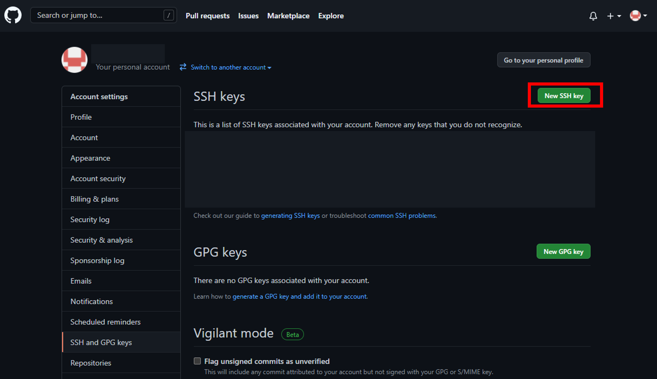Open the generating SSH keys guide link
657x379 pixels.
tap(291, 215)
